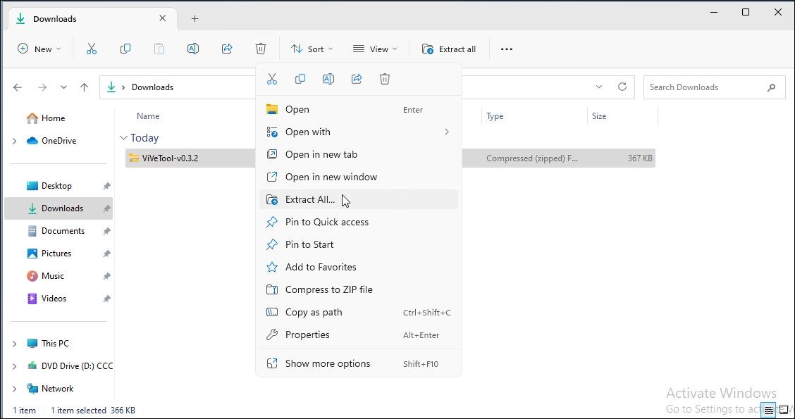The image size is (795, 419).
Task: Click the See more ellipsis on the toolbar
Action: coord(506,49)
